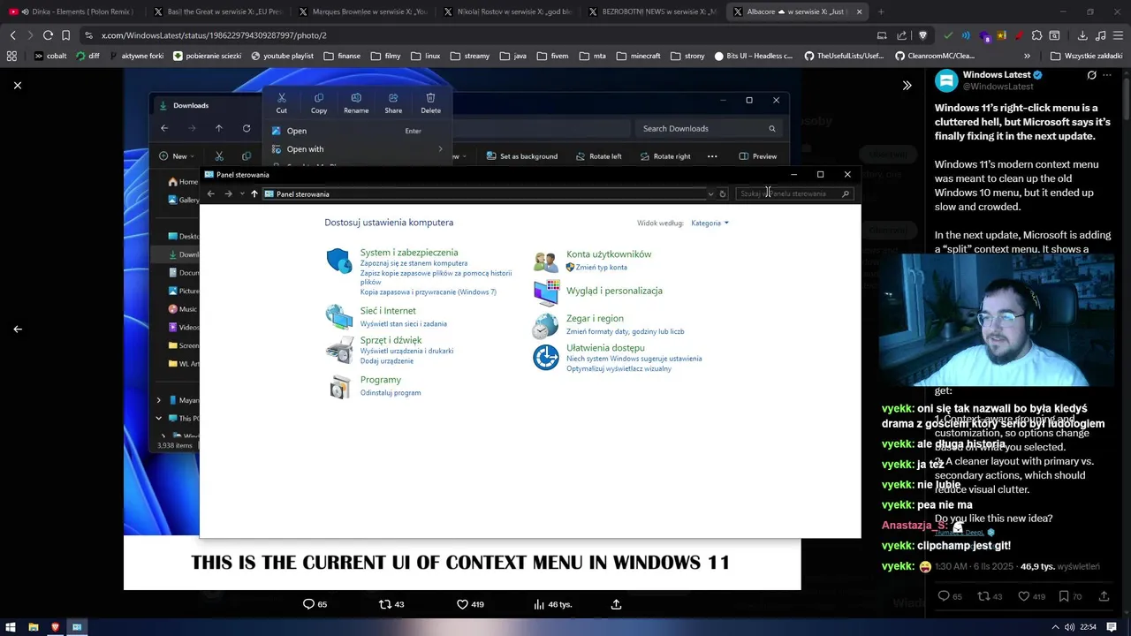
Task: Open Zegar i region clock icon
Action: tap(545, 325)
